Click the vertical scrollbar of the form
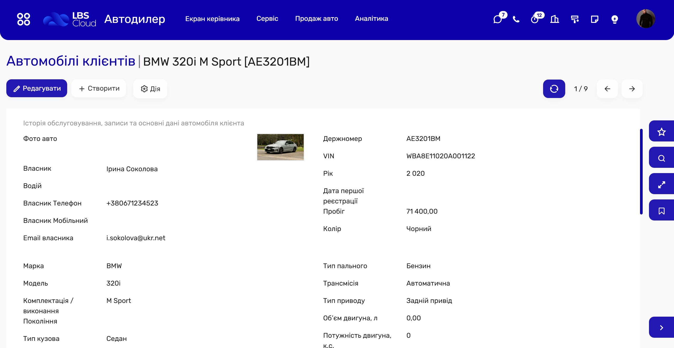This screenshot has width=674, height=348. (x=641, y=171)
